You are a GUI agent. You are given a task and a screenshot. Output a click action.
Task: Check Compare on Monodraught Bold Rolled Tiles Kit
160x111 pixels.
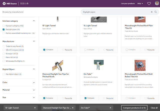[x=127, y=98]
